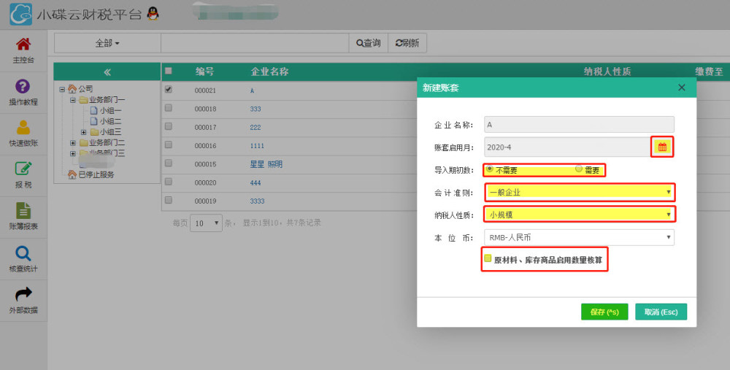Click the 账套启用月 field showing 2020-4
The height and width of the screenshot is (370, 730).
[567, 147]
